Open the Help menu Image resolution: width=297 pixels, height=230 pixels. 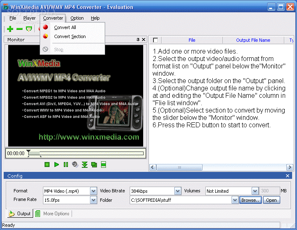point(95,18)
